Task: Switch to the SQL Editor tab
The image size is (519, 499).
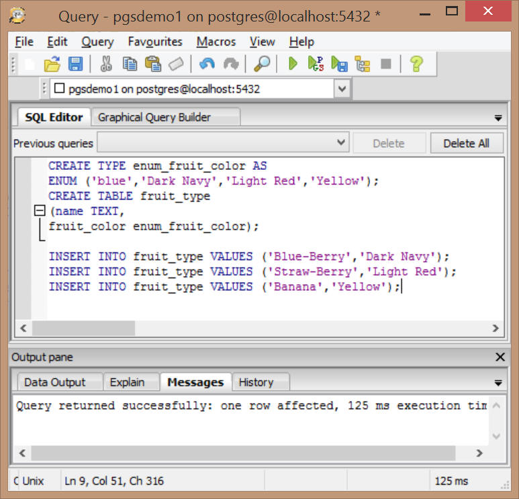Action: (54, 118)
